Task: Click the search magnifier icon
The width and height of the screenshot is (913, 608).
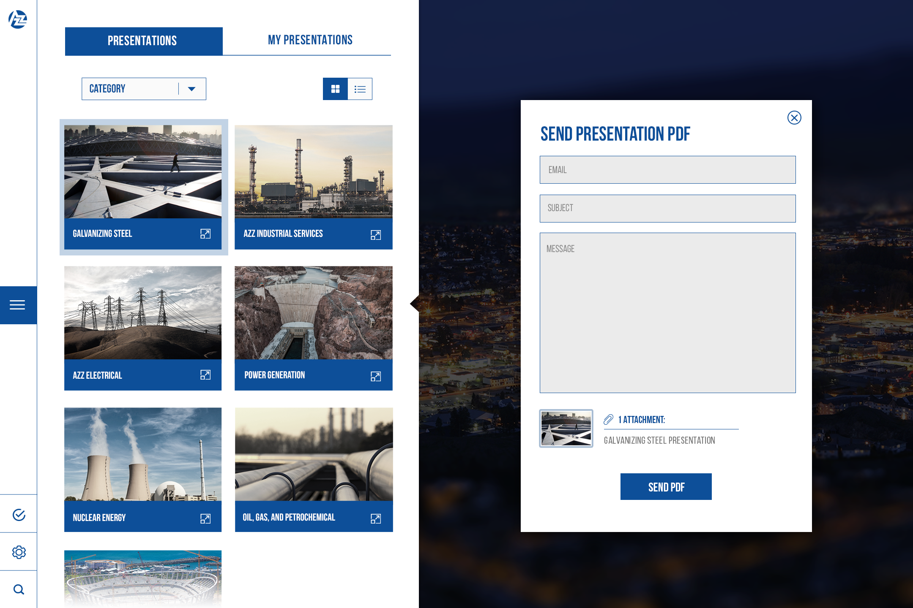Action: coord(19,589)
